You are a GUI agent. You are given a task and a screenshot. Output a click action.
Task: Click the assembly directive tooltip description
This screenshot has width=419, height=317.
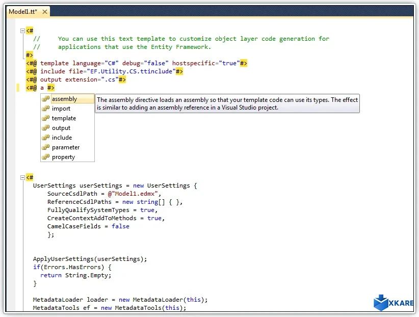(x=227, y=103)
